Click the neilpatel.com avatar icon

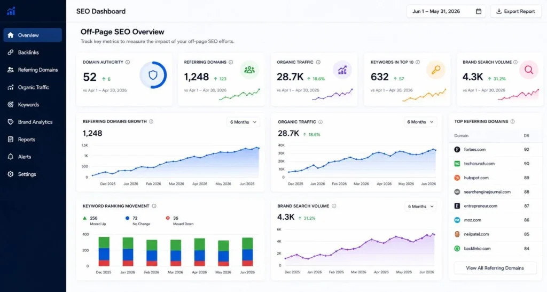[457, 234]
